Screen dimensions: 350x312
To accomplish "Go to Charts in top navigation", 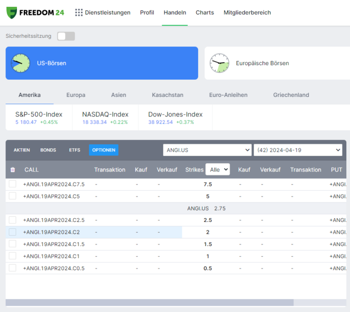I will pyautogui.click(x=205, y=12).
